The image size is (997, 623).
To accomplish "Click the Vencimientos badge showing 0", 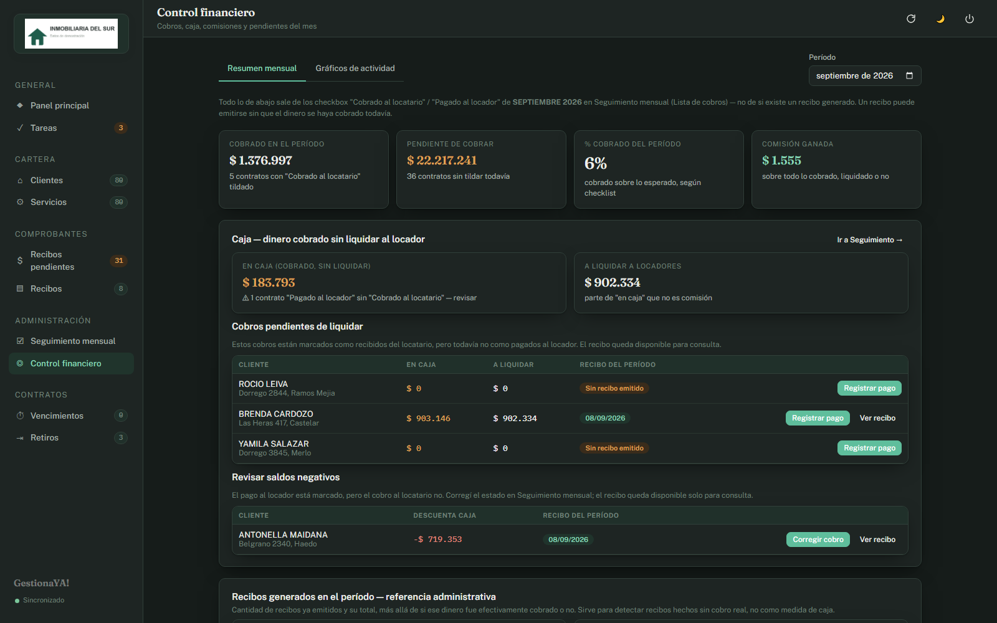I will [121, 416].
